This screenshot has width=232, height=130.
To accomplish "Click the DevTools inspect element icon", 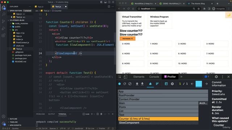I will pos(120,77).
